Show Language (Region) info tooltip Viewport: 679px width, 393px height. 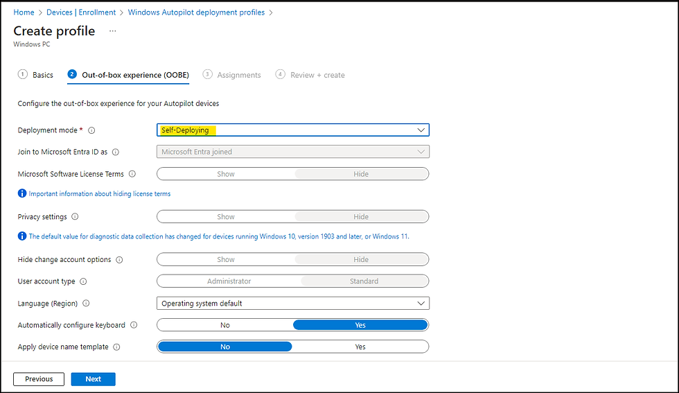coord(86,304)
